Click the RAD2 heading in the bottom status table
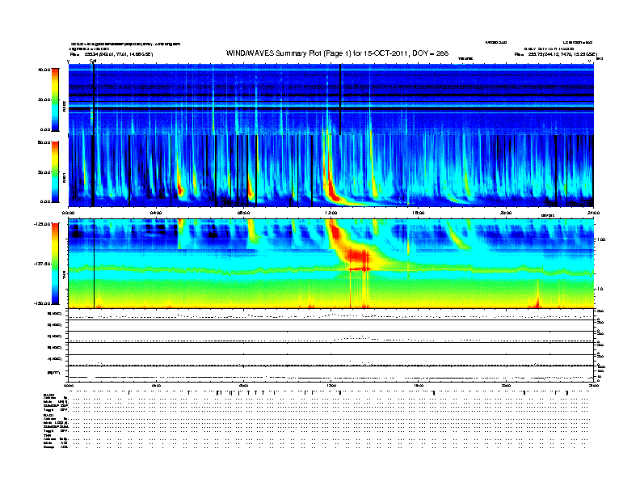640x495 pixels. [x=48, y=395]
